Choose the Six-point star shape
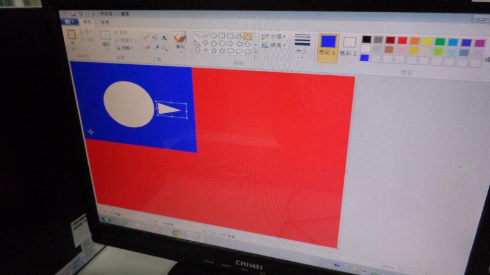490x275 pixels. (x=223, y=51)
